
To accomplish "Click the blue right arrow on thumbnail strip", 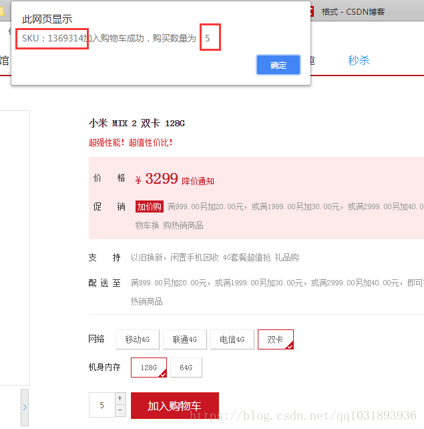I will 25,408.
